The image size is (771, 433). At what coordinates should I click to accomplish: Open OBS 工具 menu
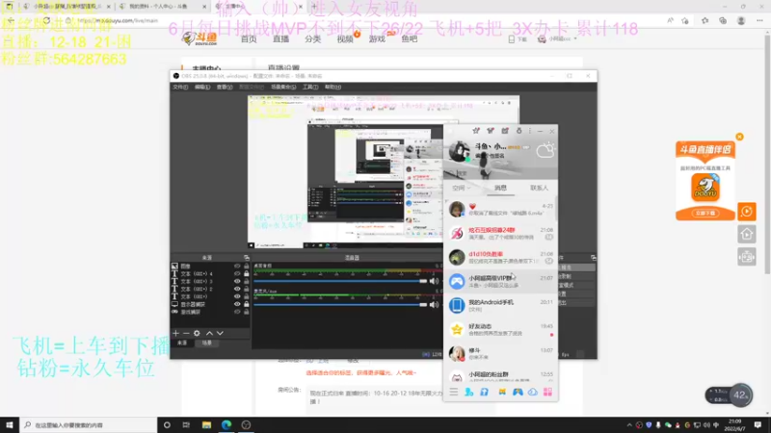310,87
